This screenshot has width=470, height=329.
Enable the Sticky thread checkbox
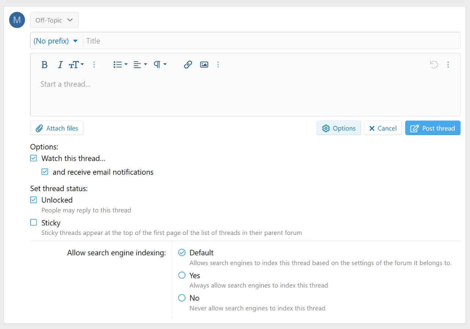tap(33, 223)
